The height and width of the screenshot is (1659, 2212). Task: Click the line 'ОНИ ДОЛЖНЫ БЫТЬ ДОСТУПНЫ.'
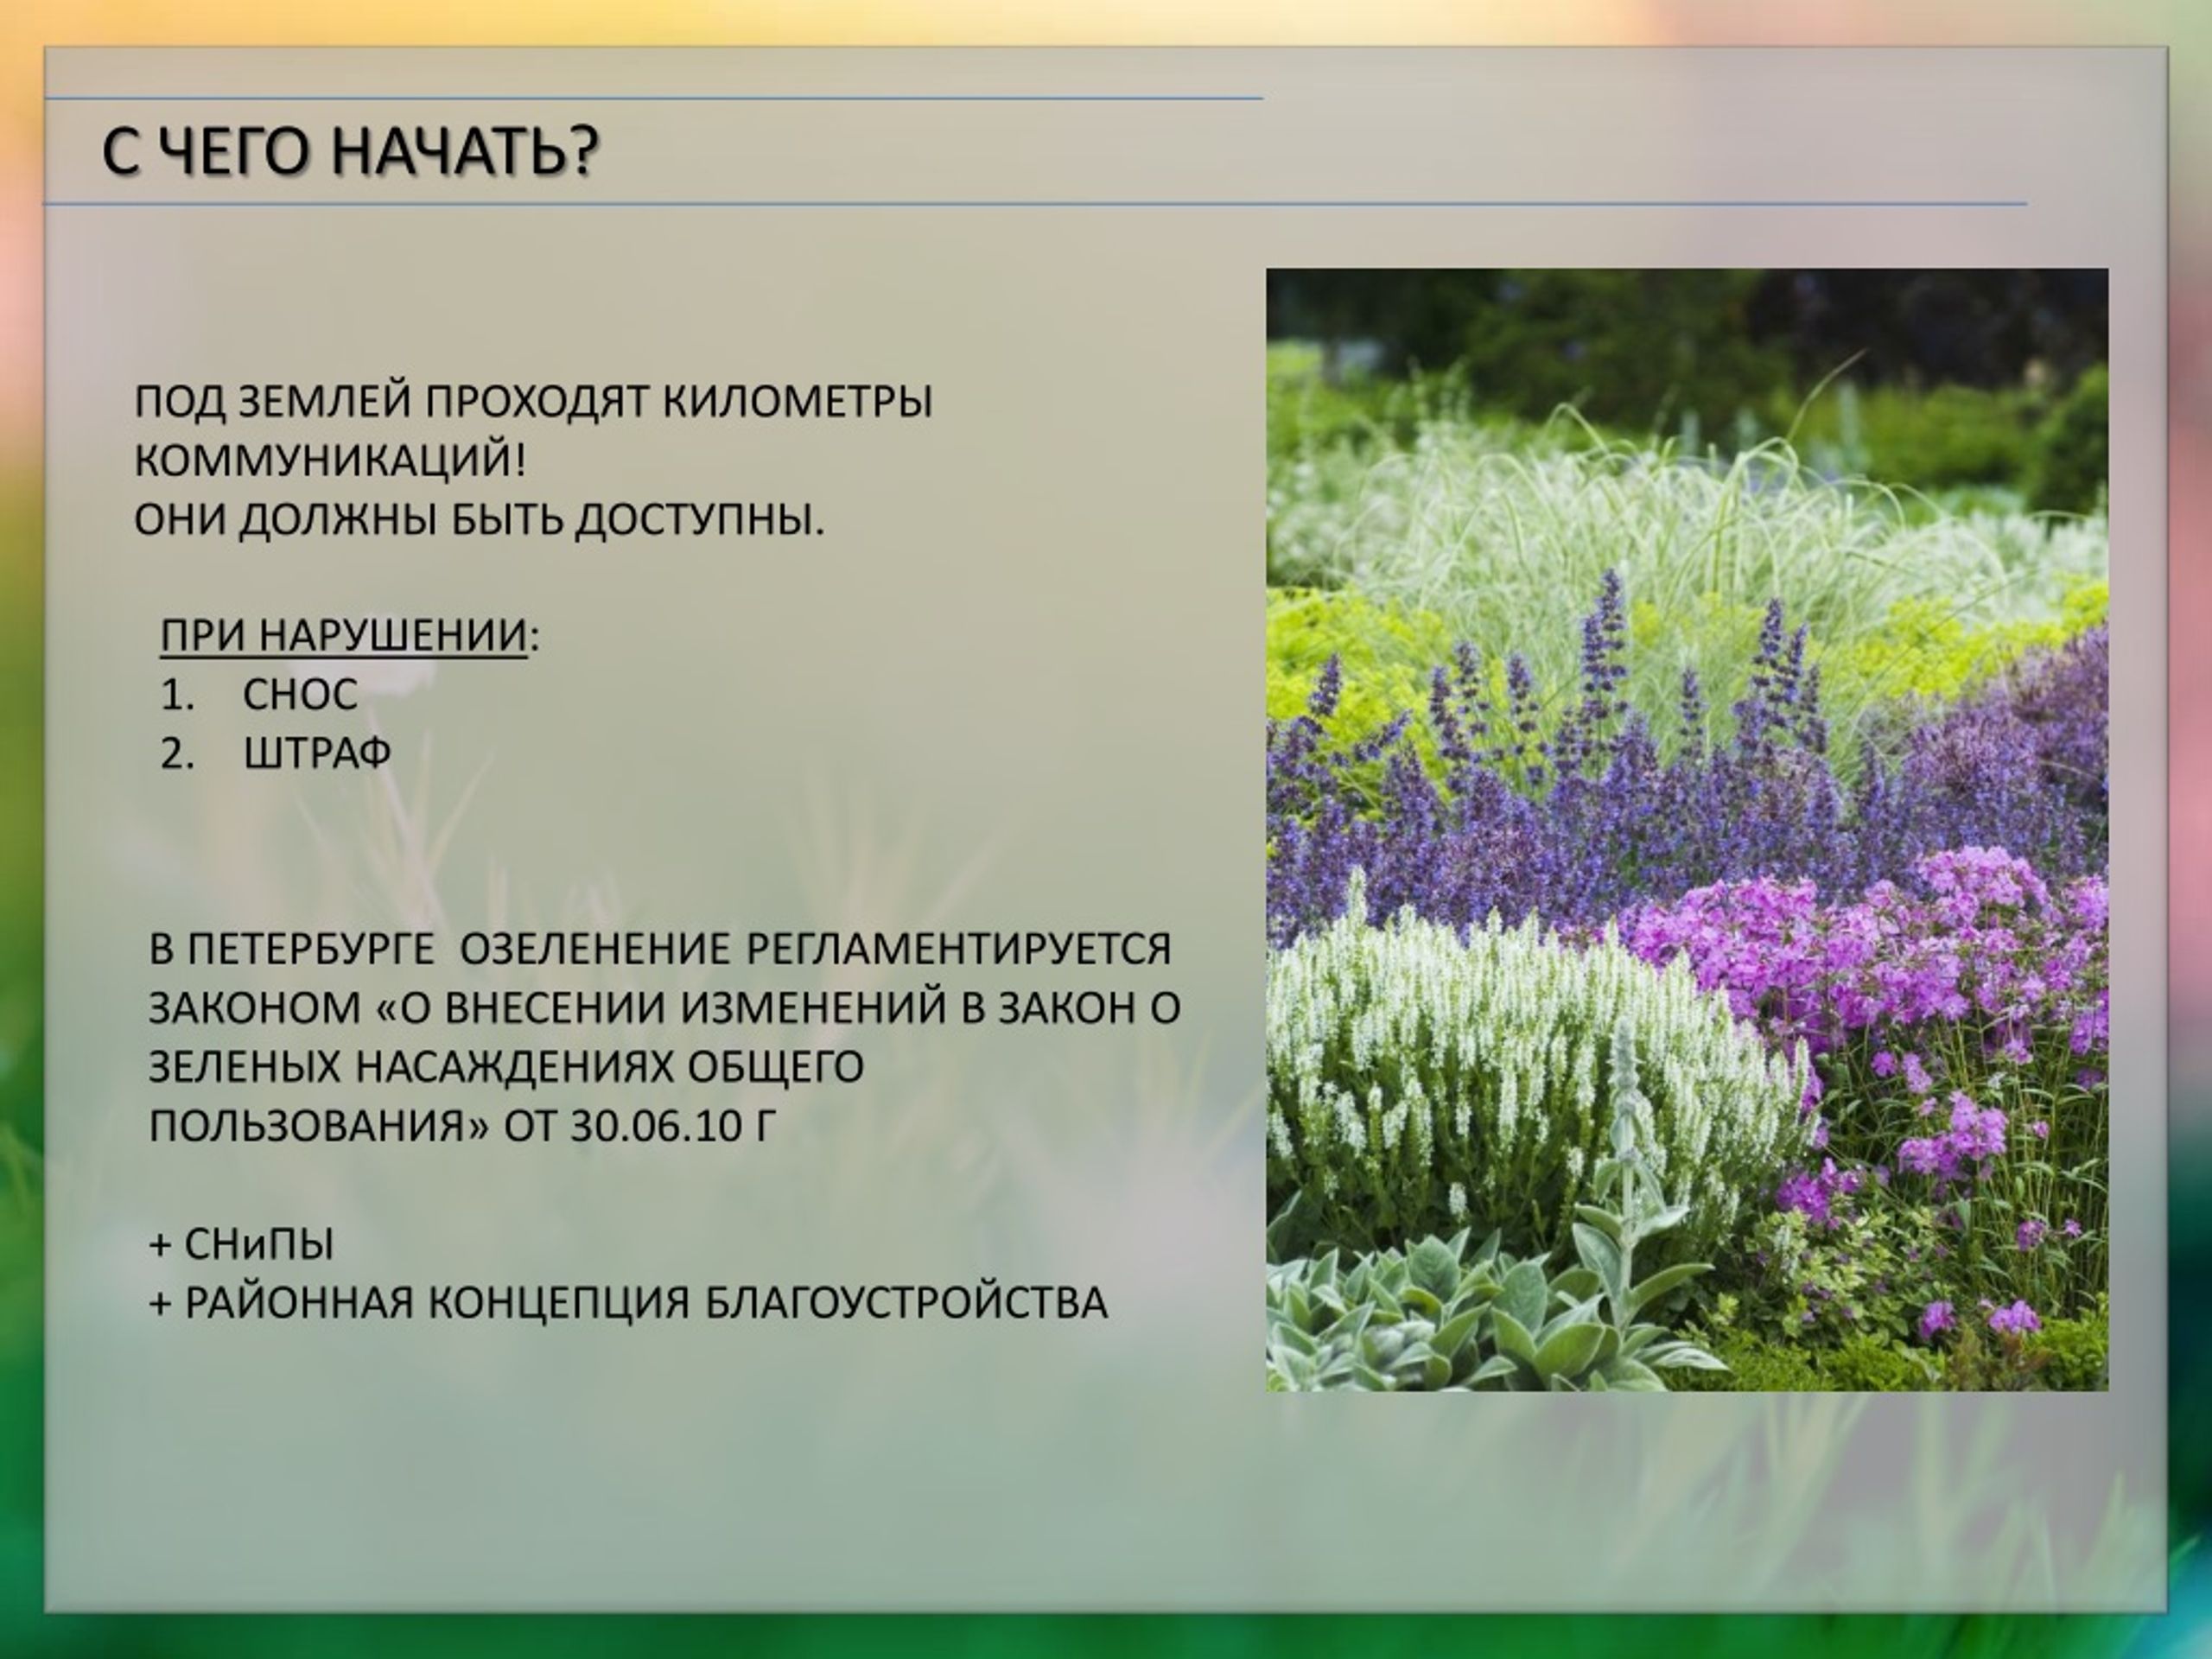pyautogui.click(x=479, y=519)
